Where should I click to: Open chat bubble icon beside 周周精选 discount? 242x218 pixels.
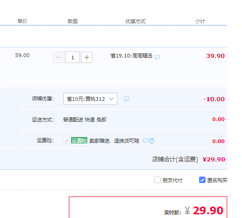point(157,57)
